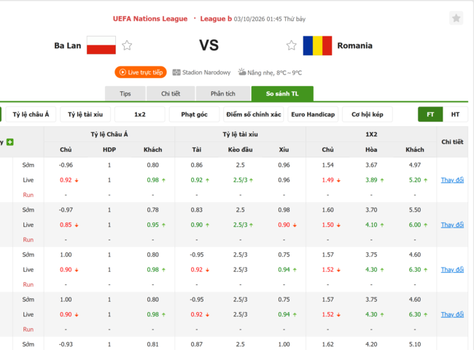Toggle FT full-time odds
Screen dimensions: 474x350
[x=430, y=114]
